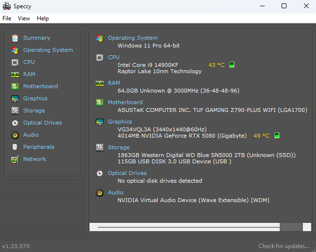This screenshot has height=252, width=316.
Task: Open Graphics via sidebar monitor icon
Action: tap(15, 99)
